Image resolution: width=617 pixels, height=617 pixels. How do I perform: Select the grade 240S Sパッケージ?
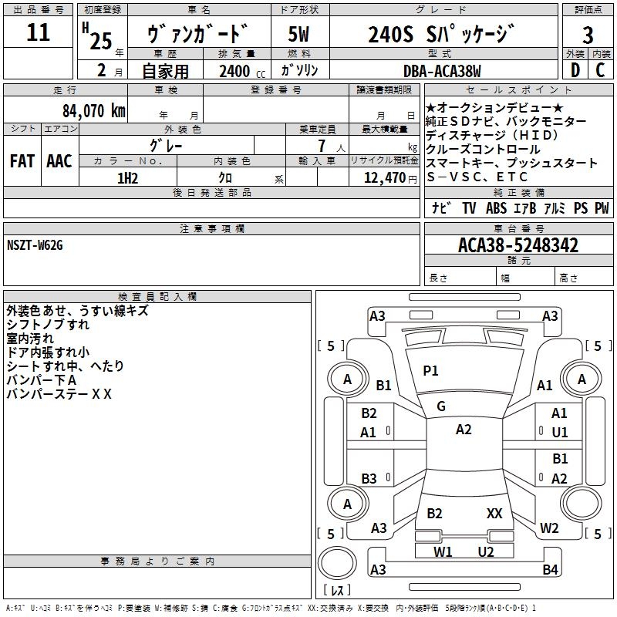pyautogui.click(x=441, y=34)
